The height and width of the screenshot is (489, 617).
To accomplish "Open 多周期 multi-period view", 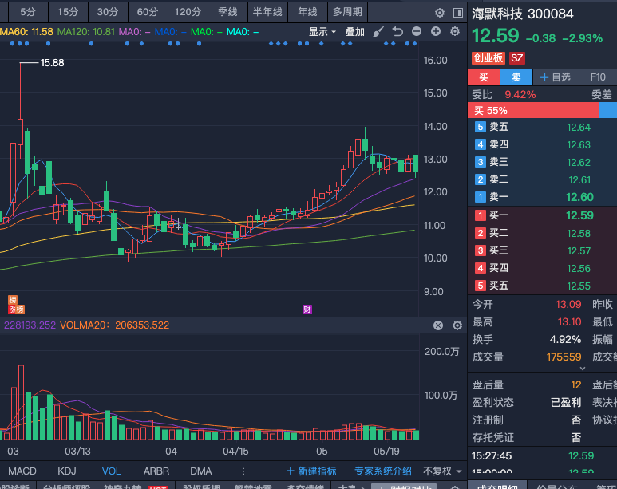I will [347, 12].
